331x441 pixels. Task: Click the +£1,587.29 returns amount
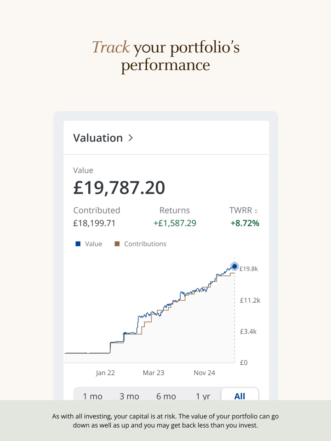[175, 224]
